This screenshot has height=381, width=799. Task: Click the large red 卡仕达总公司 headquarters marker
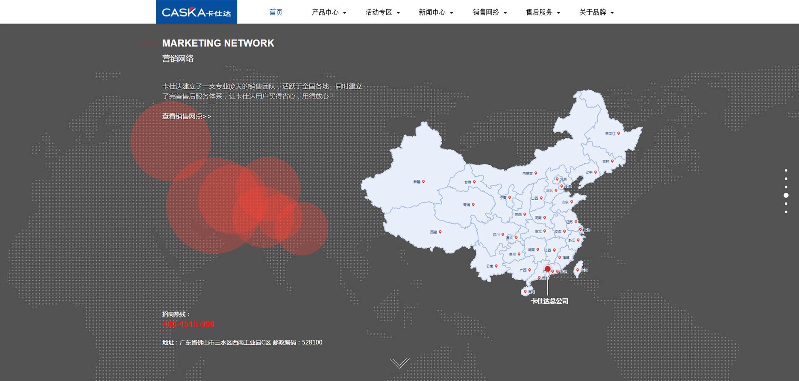[547, 269]
